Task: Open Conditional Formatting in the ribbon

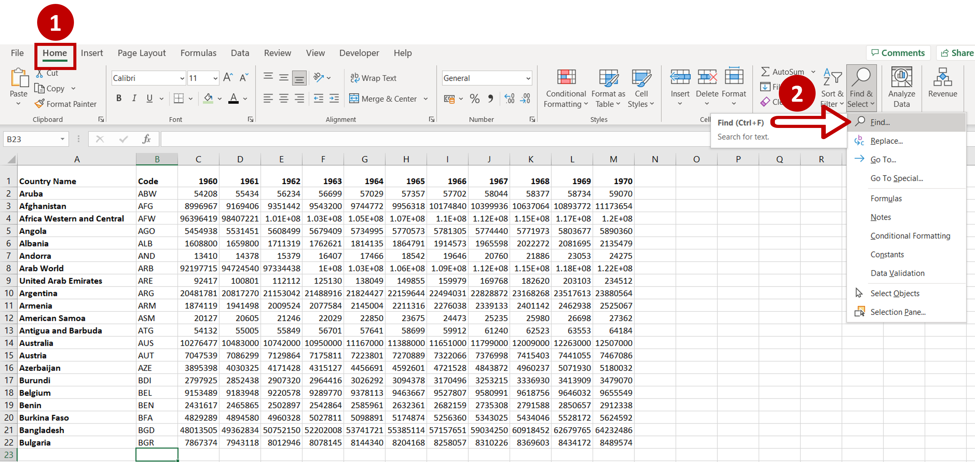Action: coord(565,88)
